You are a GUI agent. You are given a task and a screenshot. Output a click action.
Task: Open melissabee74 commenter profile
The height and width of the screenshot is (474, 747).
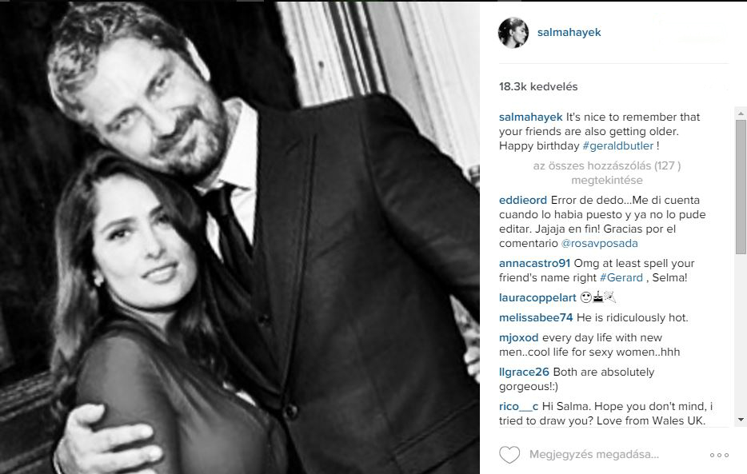536,317
